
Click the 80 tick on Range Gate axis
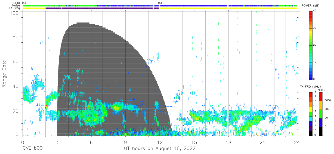16,36
